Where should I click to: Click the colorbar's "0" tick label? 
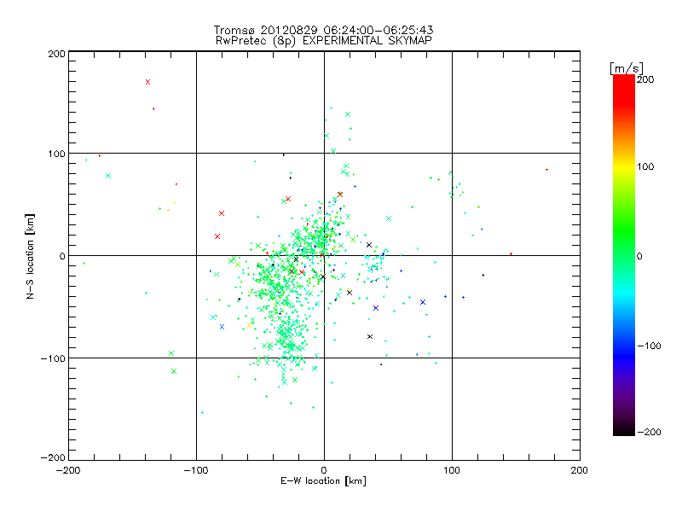tap(639, 256)
